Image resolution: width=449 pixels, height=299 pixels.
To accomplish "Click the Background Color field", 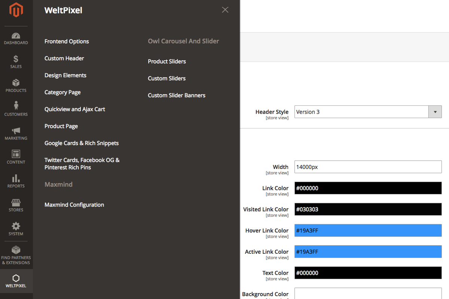I will click(x=368, y=293).
